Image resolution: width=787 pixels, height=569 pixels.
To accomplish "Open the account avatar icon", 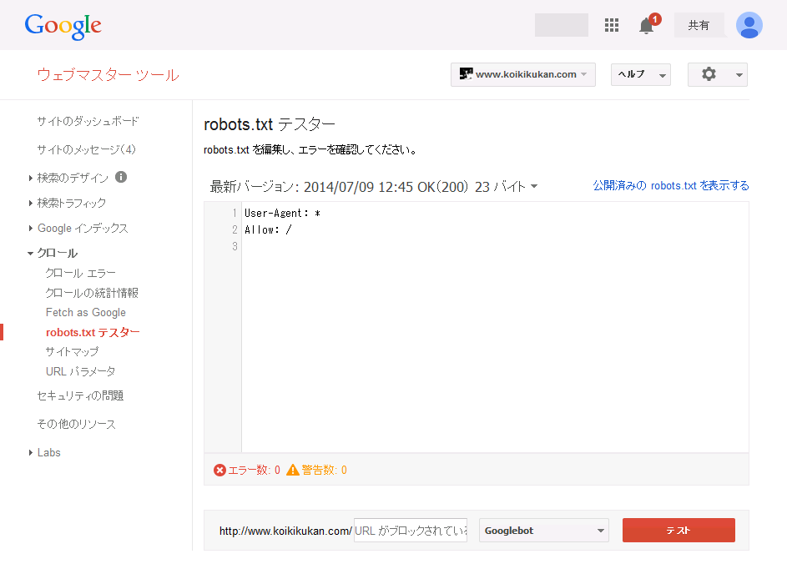I will coord(749,25).
